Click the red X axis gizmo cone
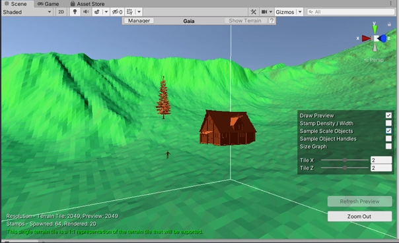This screenshot has width=399, height=243. click(366, 38)
